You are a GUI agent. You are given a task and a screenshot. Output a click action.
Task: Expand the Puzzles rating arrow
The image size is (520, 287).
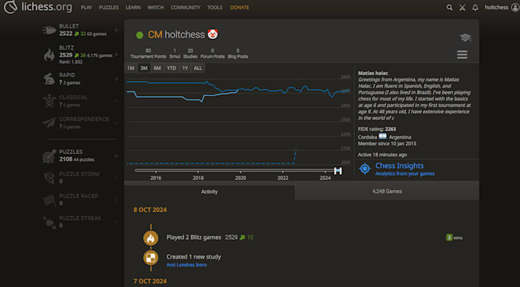[x=117, y=156]
